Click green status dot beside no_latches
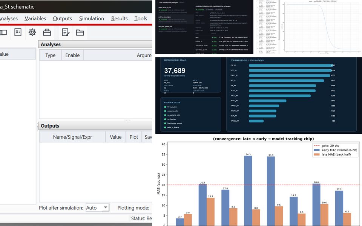This screenshot has height=226, width=362. pyautogui.click(x=165, y=119)
